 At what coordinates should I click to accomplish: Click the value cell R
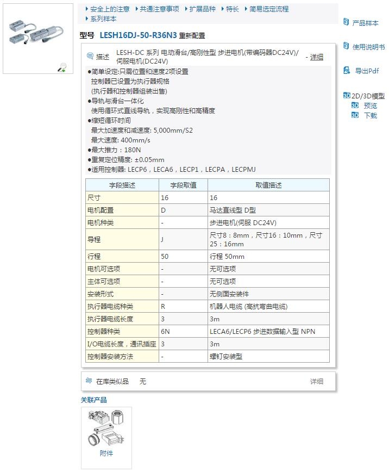click(x=183, y=307)
